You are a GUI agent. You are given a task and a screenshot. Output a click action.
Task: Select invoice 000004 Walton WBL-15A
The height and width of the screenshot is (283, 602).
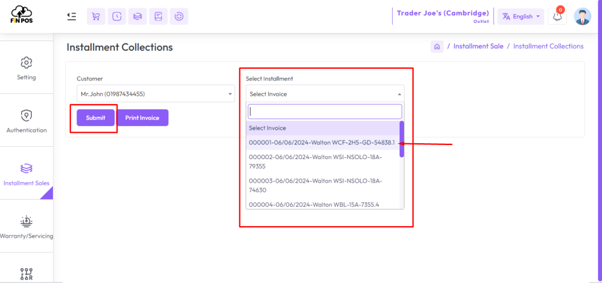tap(323, 204)
